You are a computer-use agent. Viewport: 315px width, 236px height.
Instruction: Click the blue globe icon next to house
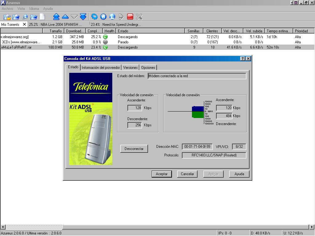(112, 17)
